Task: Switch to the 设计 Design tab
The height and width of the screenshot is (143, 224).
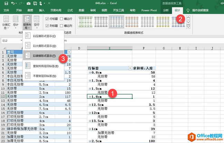Action: tap(177, 10)
